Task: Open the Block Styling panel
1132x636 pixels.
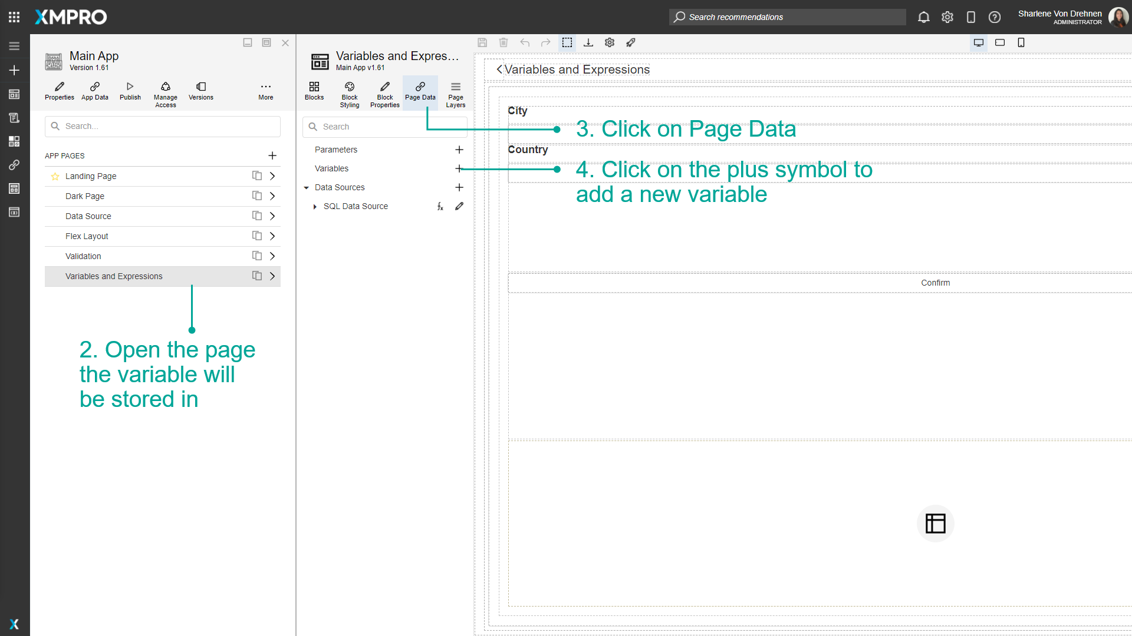Action: click(x=350, y=93)
